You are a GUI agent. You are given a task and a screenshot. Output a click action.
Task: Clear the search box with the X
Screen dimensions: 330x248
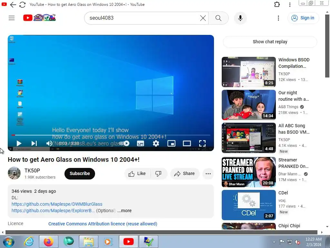pos(203,18)
